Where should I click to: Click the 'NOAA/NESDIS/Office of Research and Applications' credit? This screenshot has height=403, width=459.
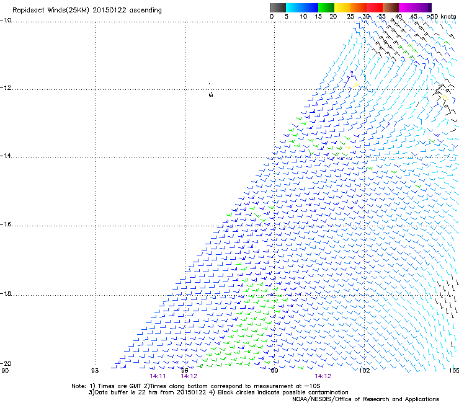click(365, 399)
